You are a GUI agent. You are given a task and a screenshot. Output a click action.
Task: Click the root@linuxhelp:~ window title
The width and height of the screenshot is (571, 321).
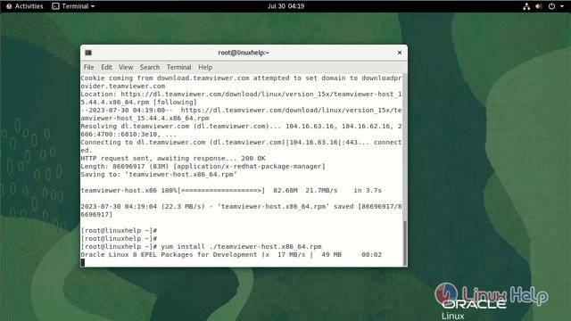click(244, 53)
